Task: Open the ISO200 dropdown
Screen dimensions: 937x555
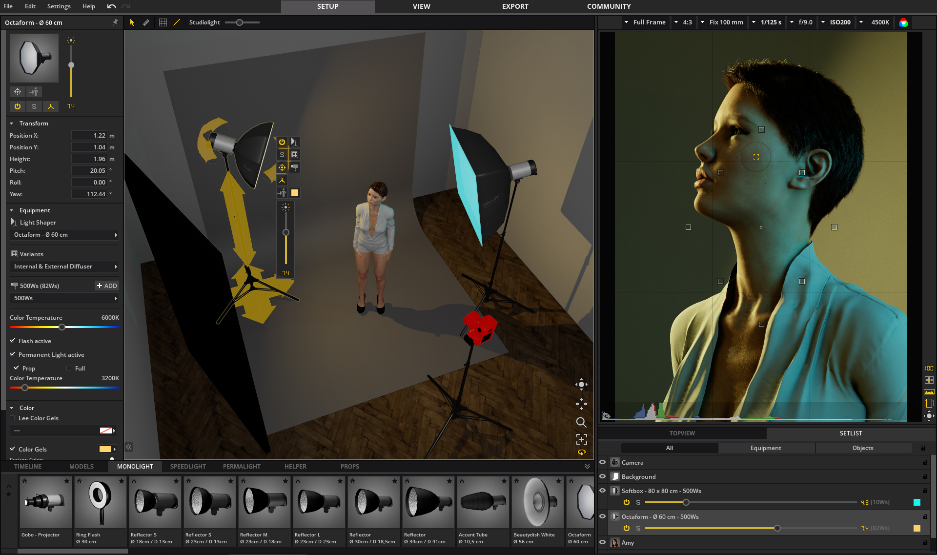Action: (835, 22)
